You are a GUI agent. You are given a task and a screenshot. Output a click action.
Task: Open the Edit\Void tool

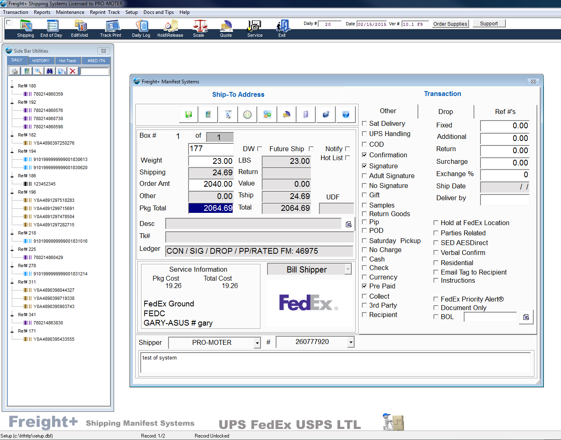coord(80,29)
